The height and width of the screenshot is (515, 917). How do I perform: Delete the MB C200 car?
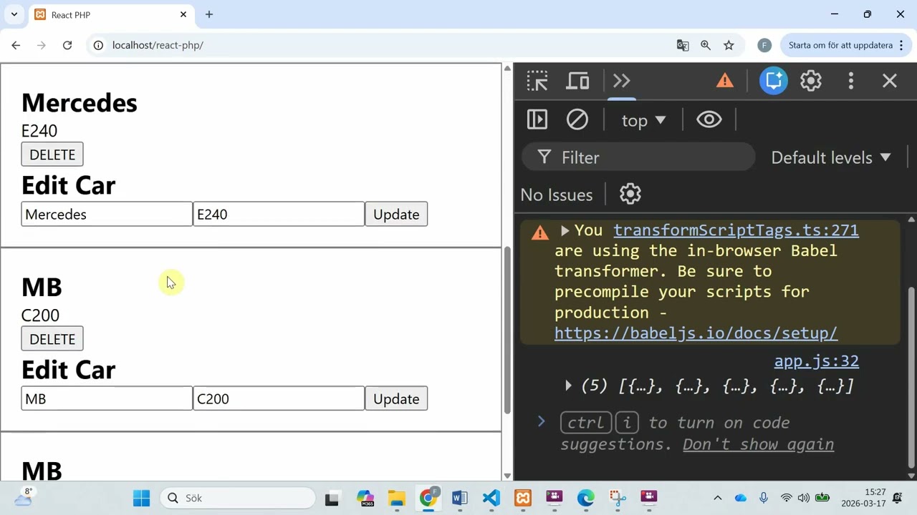coord(52,339)
